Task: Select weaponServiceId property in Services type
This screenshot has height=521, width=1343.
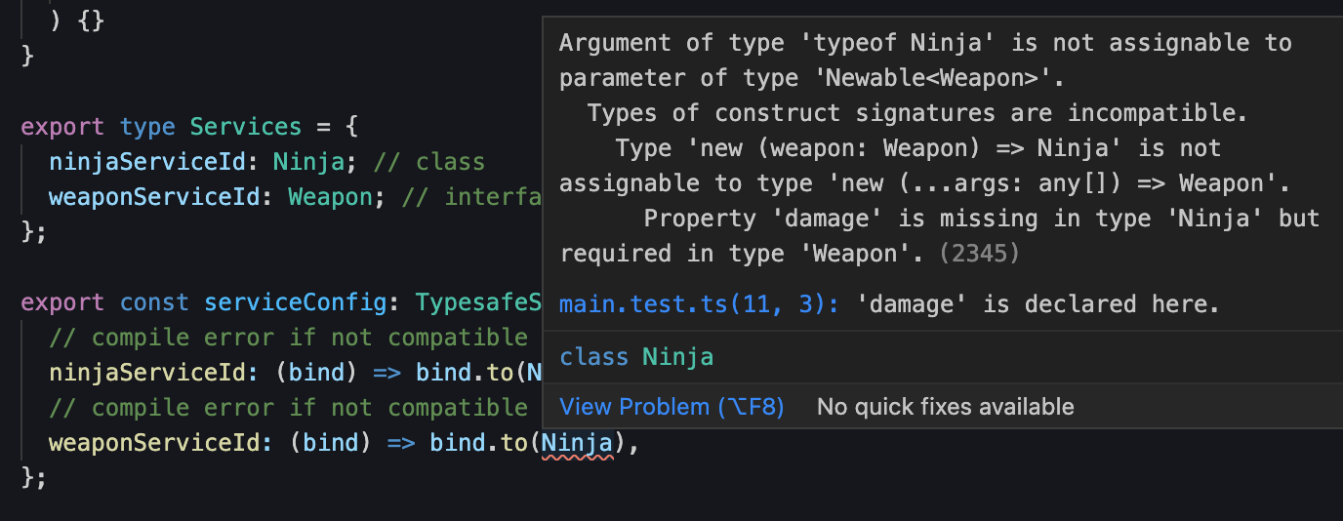Action: click(x=154, y=197)
